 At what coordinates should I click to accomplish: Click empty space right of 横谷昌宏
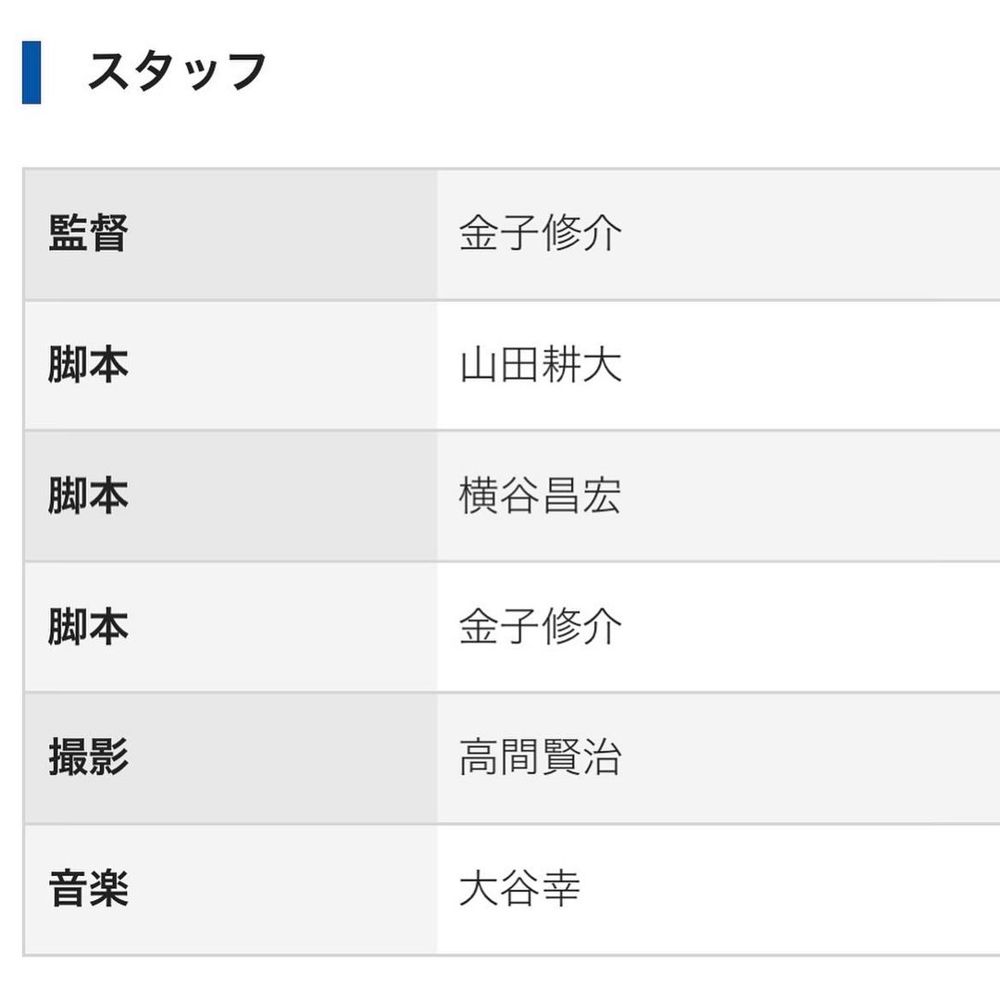pos(815,496)
